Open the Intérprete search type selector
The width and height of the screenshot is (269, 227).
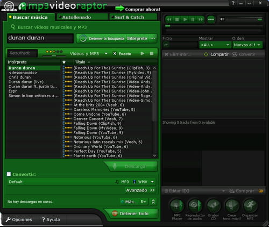coord(137,38)
